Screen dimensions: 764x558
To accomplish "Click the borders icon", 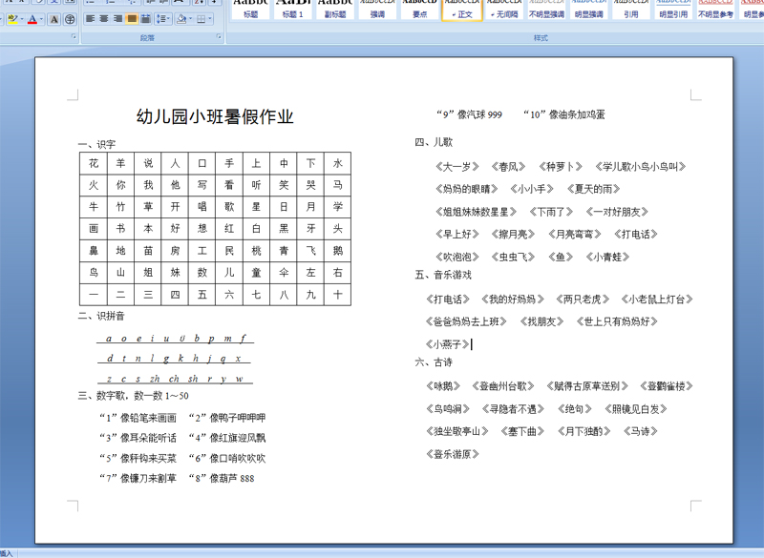I will pyautogui.click(x=202, y=19).
